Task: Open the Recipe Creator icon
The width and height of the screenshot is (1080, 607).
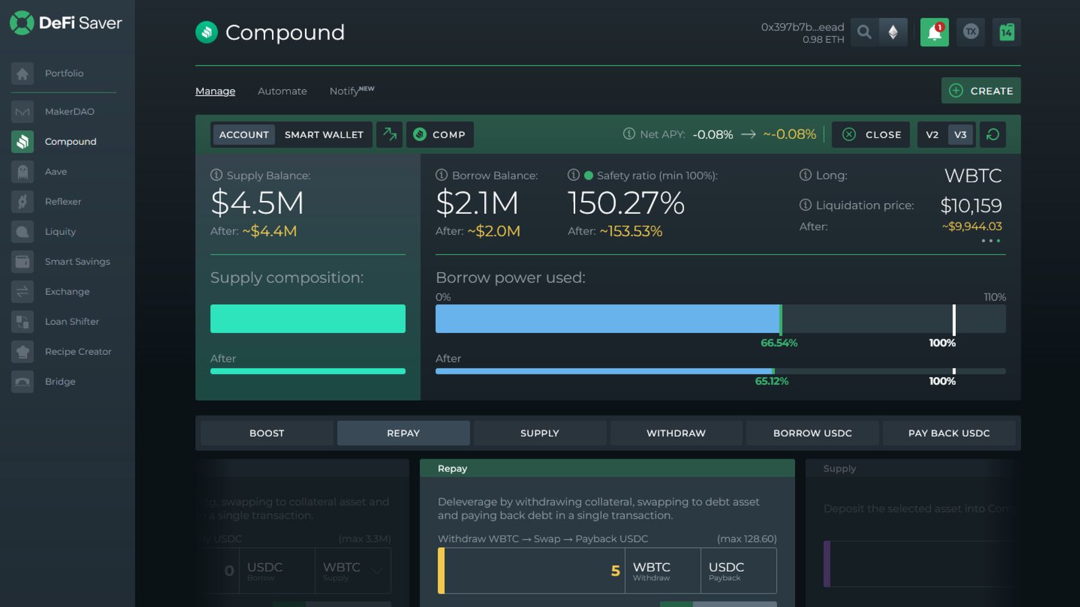Action: [x=22, y=351]
